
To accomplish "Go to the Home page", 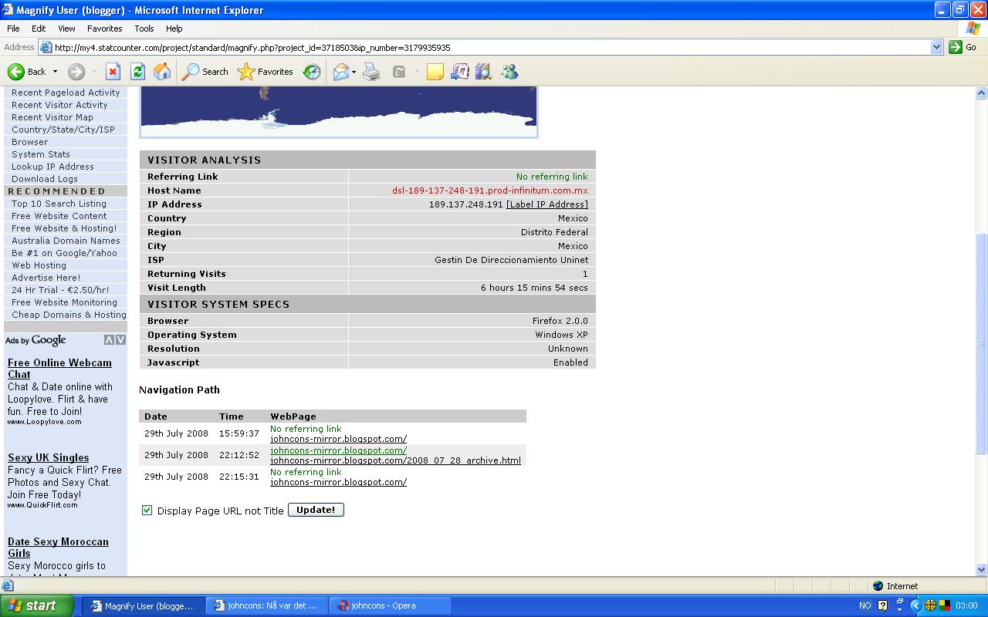I will tap(162, 72).
